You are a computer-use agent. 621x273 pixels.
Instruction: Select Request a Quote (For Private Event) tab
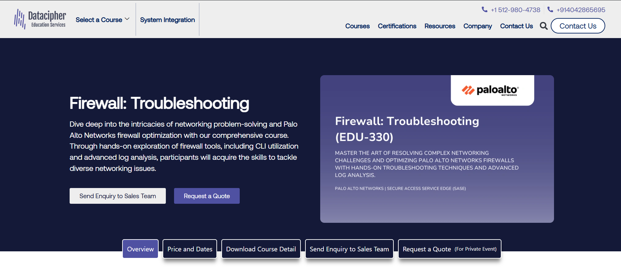(x=450, y=249)
